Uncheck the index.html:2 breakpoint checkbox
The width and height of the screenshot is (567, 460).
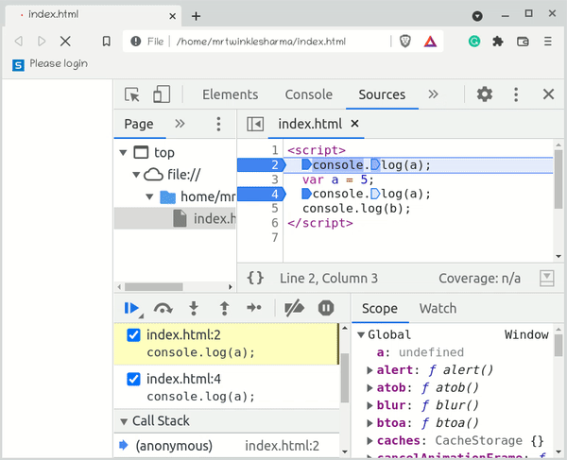pyautogui.click(x=133, y=335)
